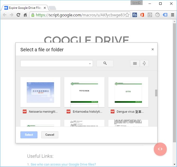Click the blue tag extension icon
The width and height of the screenshot is (177, 167).
tap(165, 15)
